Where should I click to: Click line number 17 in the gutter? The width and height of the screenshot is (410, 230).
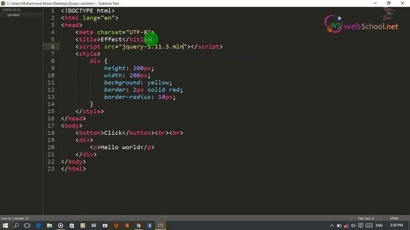(51, 126)
